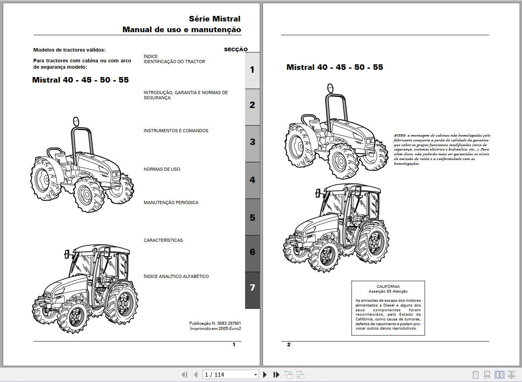The height and width of the screenshot is (382, 522).
Task: Click the previous view icon
Action: click(288, 374)
